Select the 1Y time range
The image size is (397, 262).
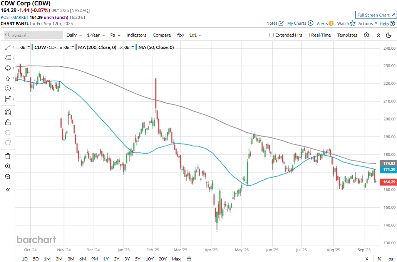click(x=106, y=259)
